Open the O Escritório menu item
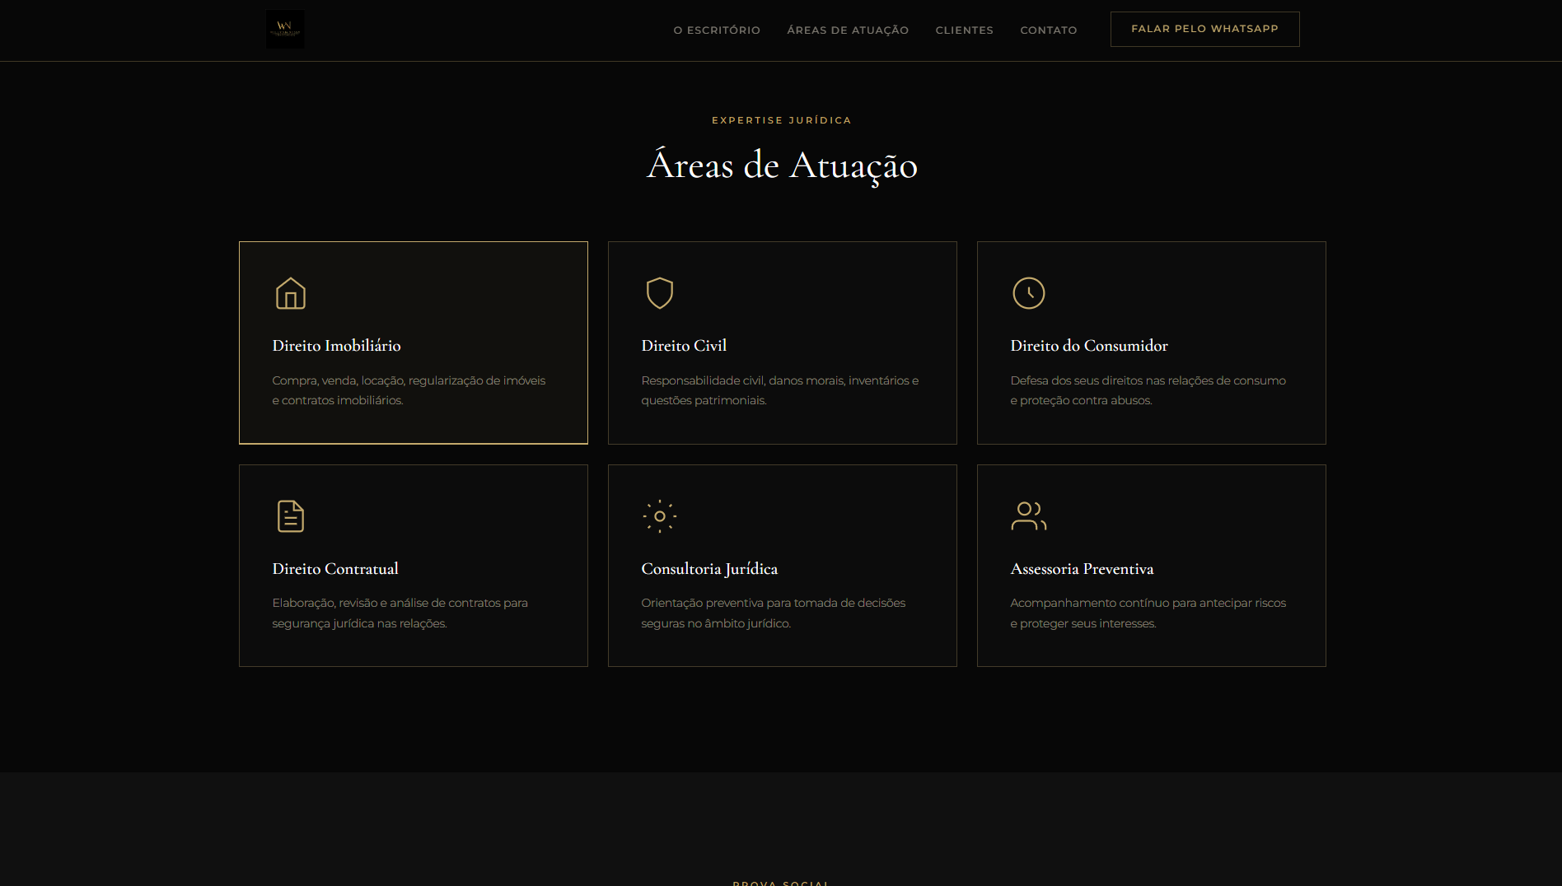The height and width of the screenshot is (886, 1562). pos(717,30)
